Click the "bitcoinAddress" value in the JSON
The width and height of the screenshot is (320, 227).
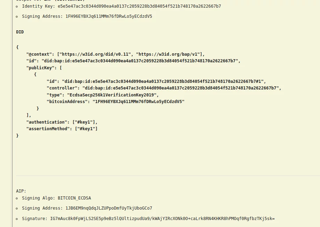(x=139, y=101)
